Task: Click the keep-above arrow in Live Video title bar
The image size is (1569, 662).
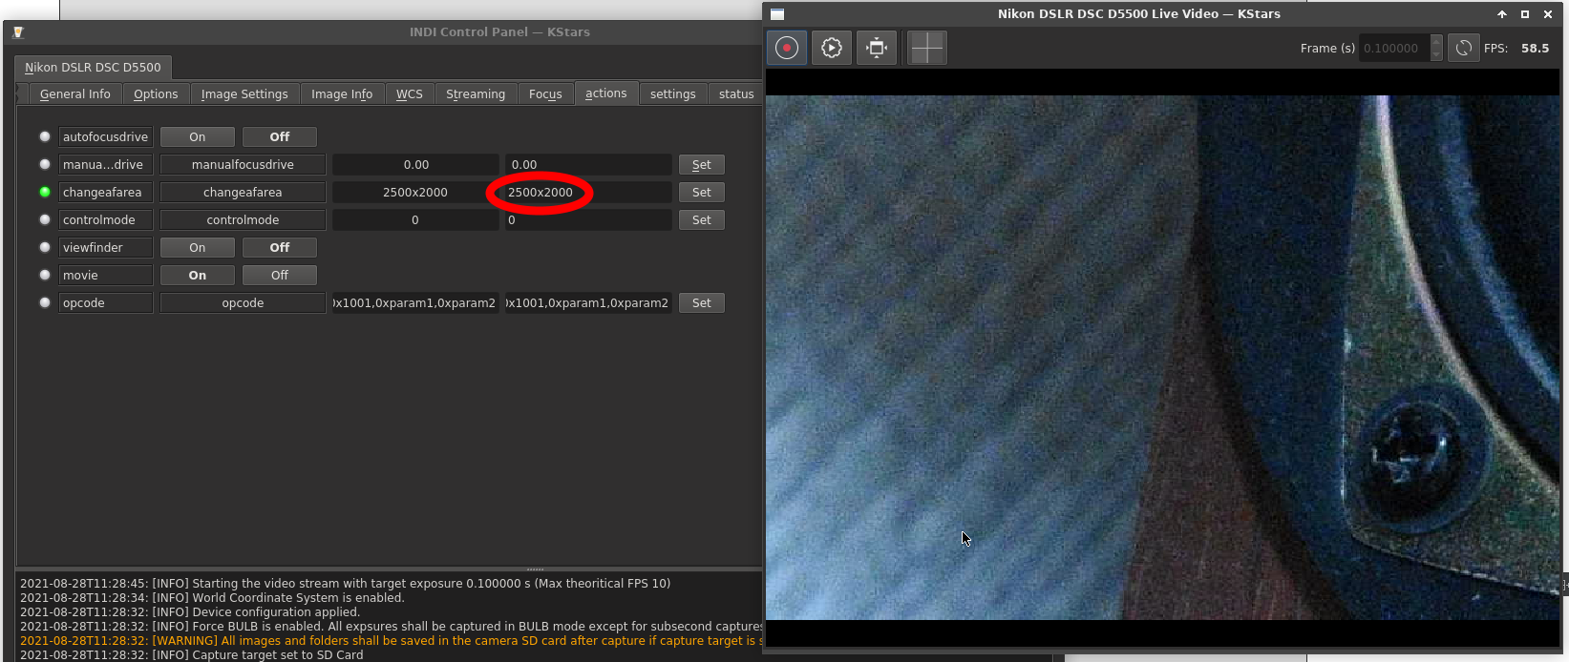Action: tap(1502, 14)
